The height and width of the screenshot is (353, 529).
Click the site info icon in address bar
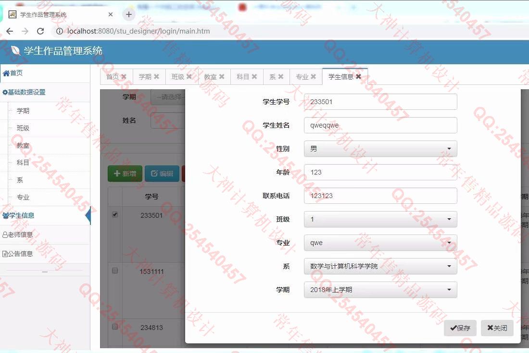tap(59, 31)
